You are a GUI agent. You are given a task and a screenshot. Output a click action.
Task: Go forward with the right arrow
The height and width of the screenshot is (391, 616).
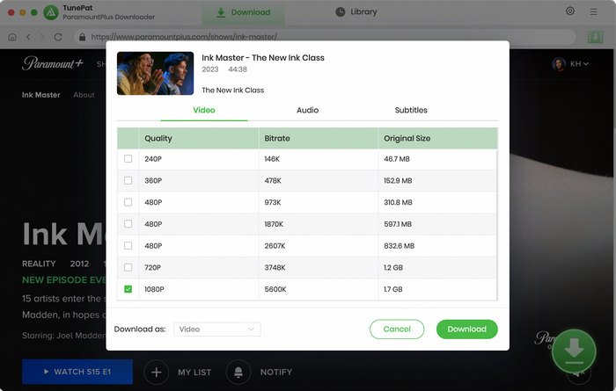(x=43, y=37)
